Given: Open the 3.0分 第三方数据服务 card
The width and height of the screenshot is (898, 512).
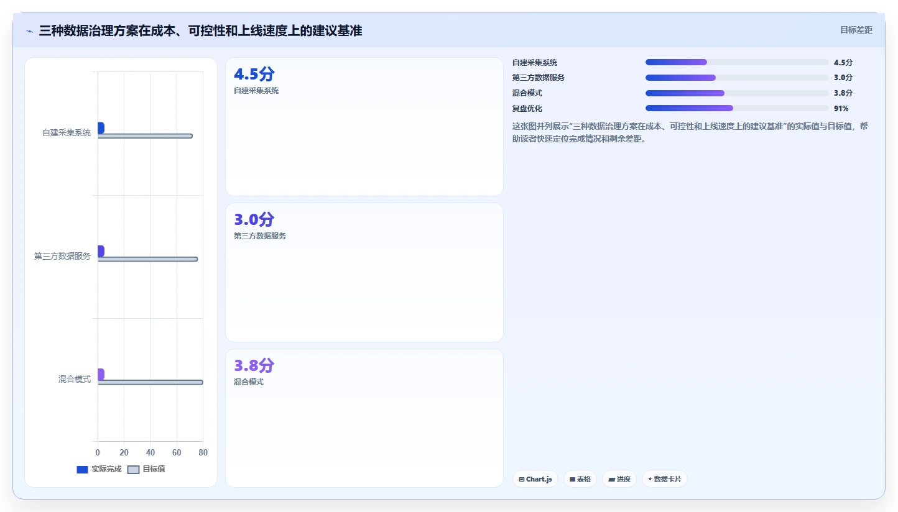Looking at the screenshot, I should click(x=364, y=272).
